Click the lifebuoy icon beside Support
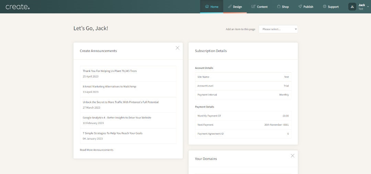371x174 pixels. coord(325,7)
